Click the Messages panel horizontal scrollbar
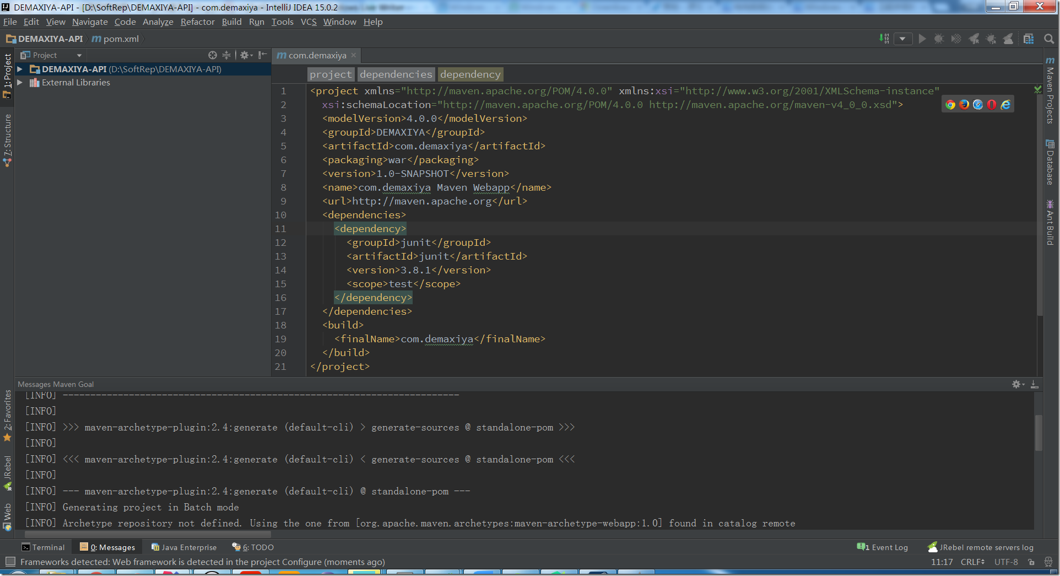Viewport: 1060px width, 576px height. point(148,534)
